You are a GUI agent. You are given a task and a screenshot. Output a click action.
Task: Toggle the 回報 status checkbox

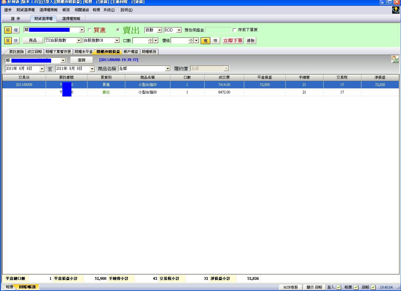(x=373, y=287)
